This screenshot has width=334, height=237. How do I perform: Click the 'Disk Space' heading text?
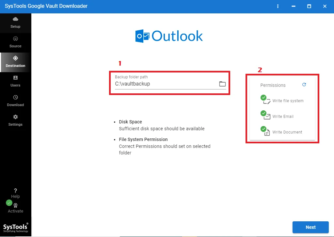pyautogui.click(x=130, y=122)
